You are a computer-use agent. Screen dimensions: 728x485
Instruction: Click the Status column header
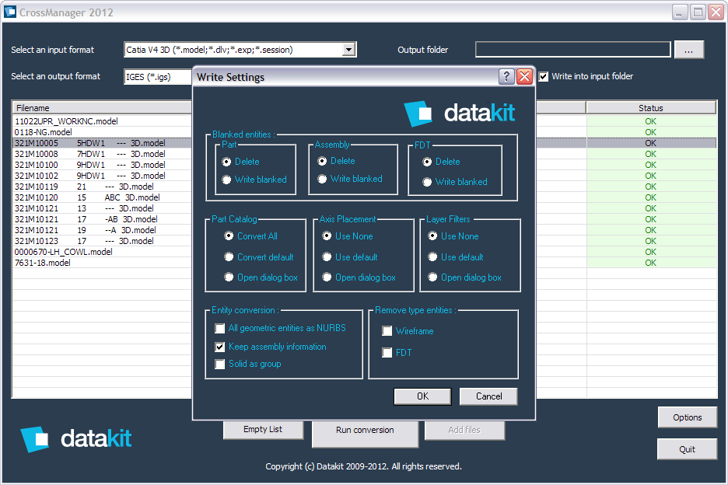650,108
